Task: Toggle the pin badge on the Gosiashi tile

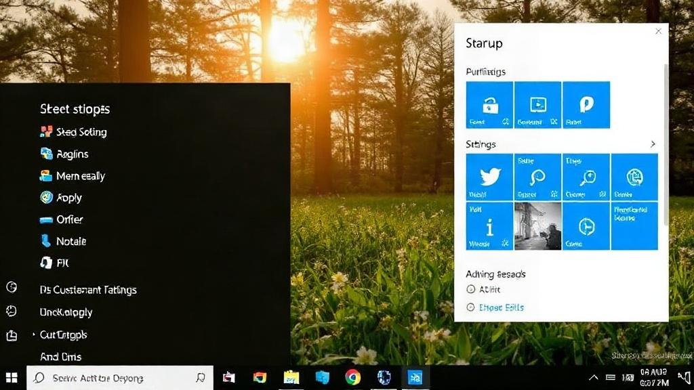Action: coord(554,122)
